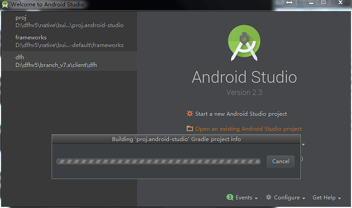Maximize the Welcome window
352x208 pixels.
click(323, 3)
